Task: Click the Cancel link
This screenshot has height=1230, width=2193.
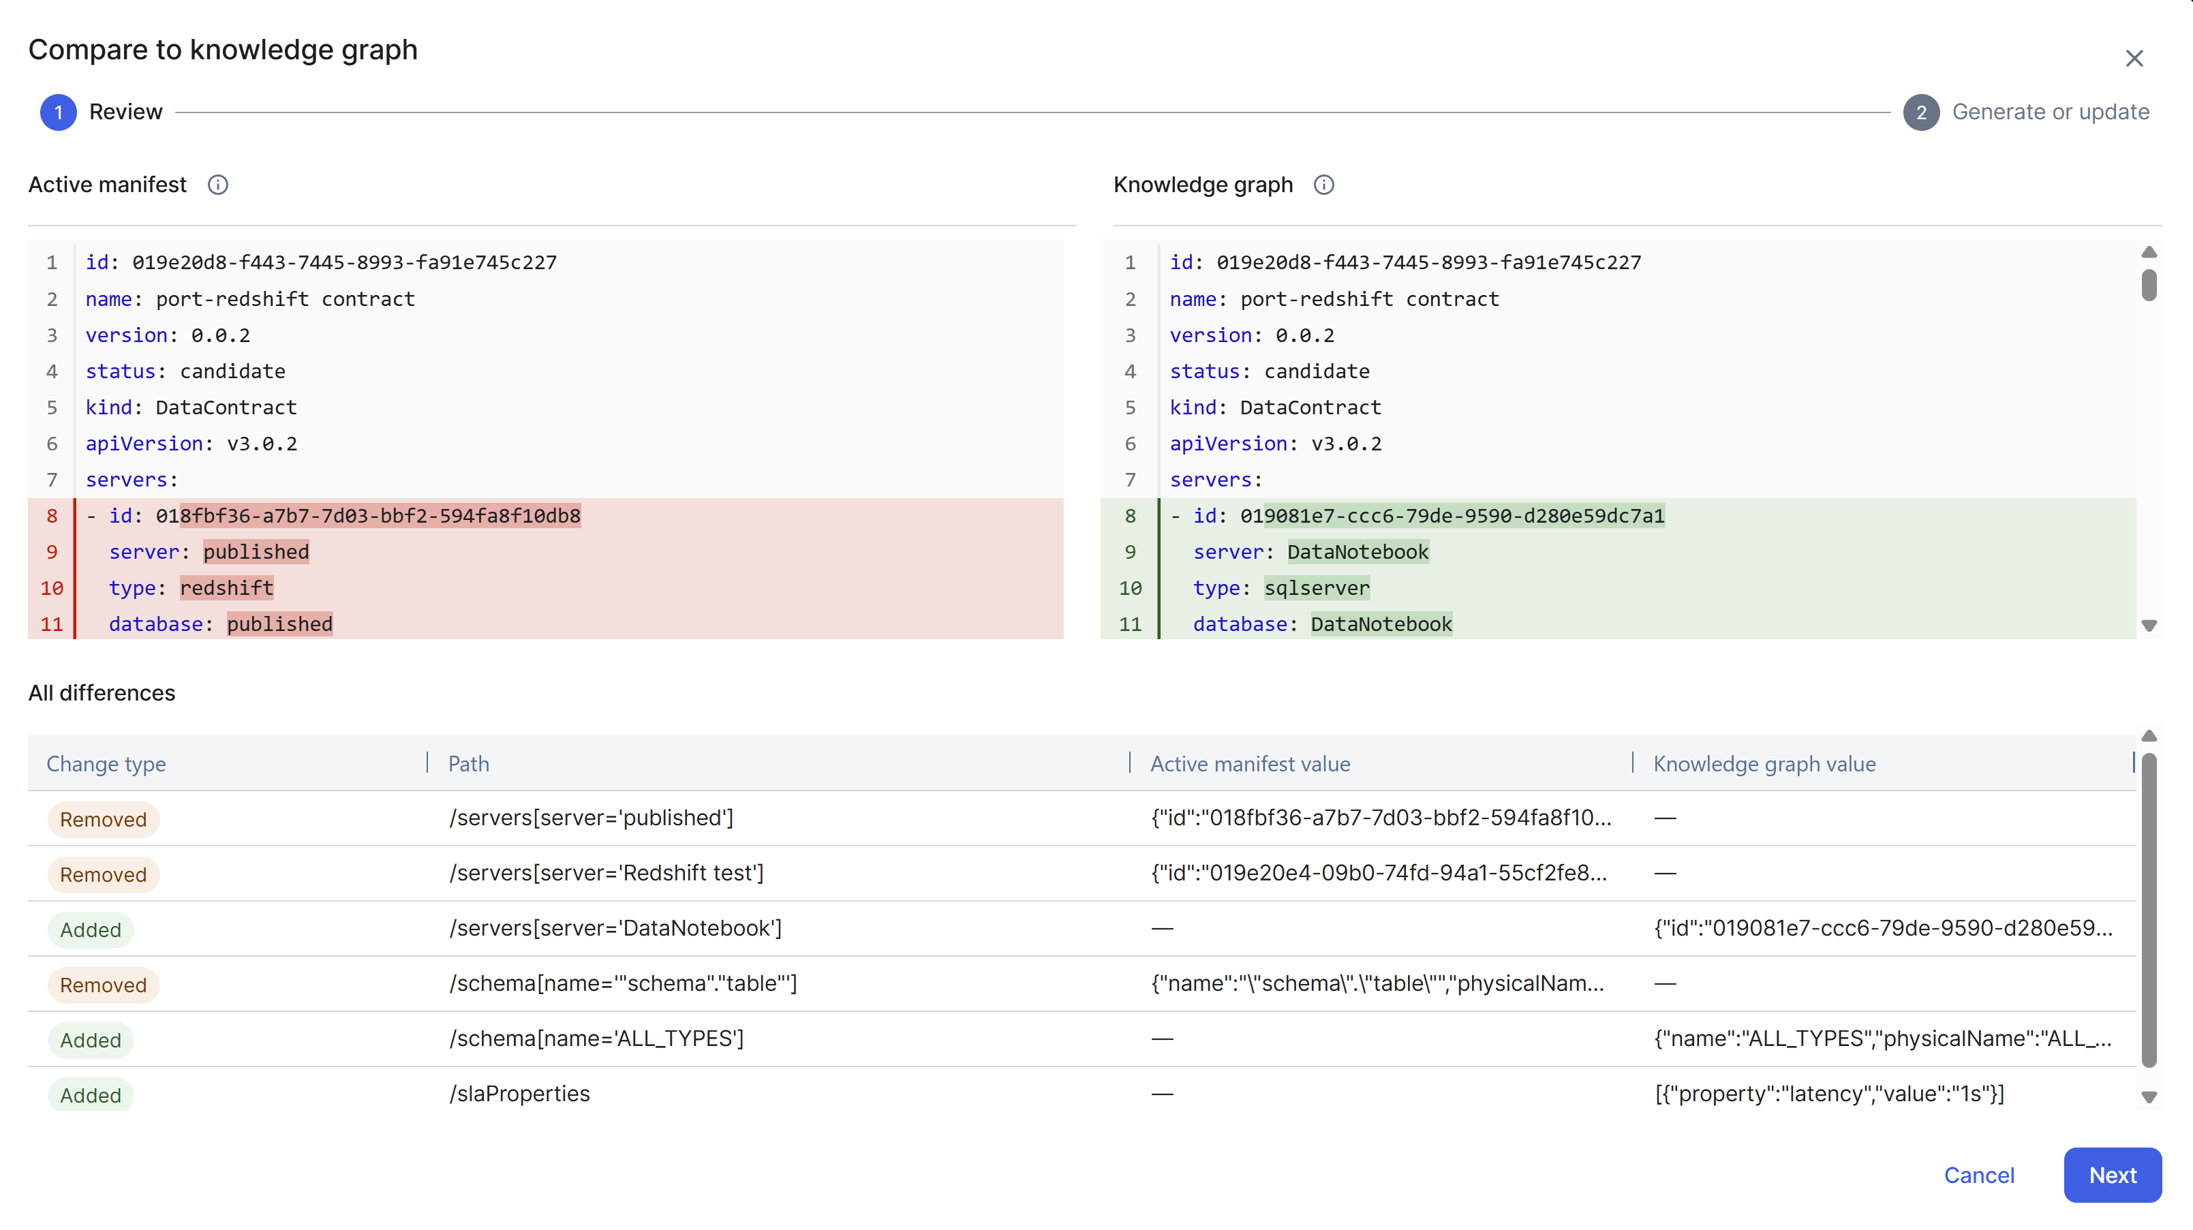Action: tap(1979, 1175)
